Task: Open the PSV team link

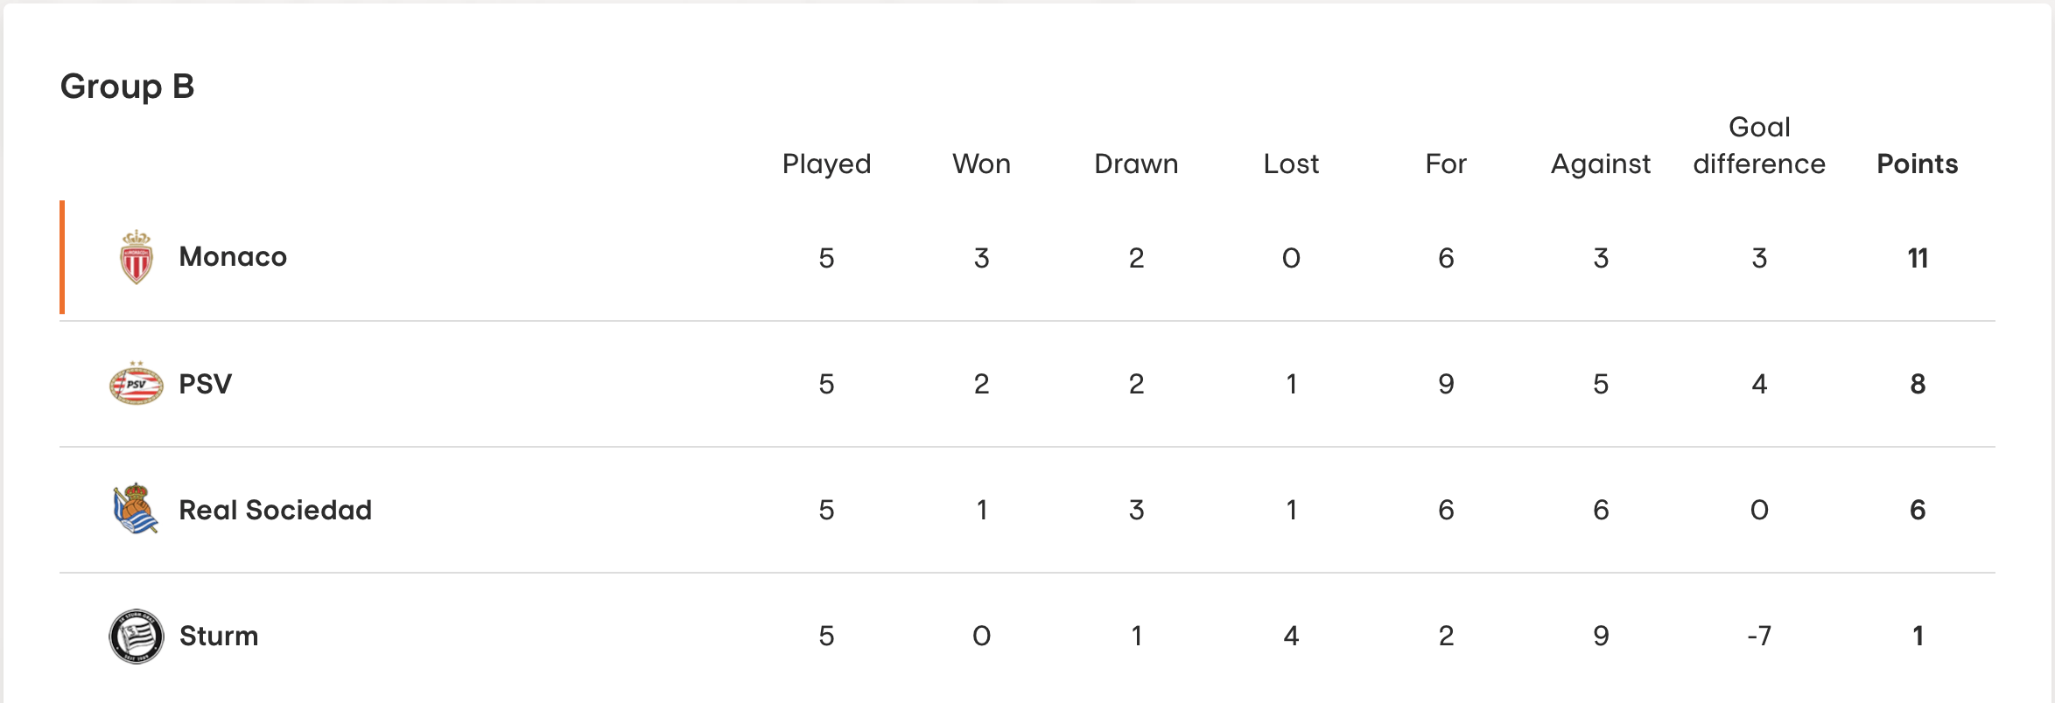Action: (x=206, y=384)
